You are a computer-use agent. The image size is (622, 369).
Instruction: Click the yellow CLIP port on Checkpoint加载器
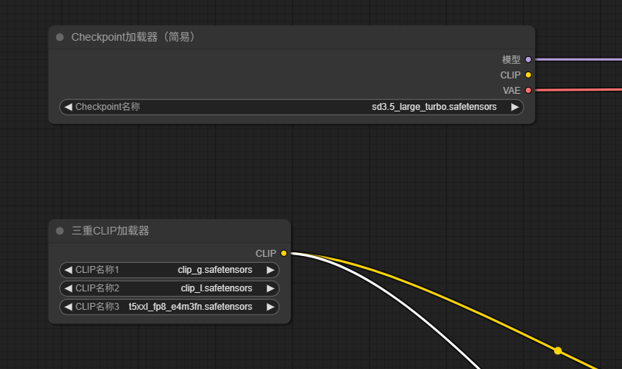528,75
